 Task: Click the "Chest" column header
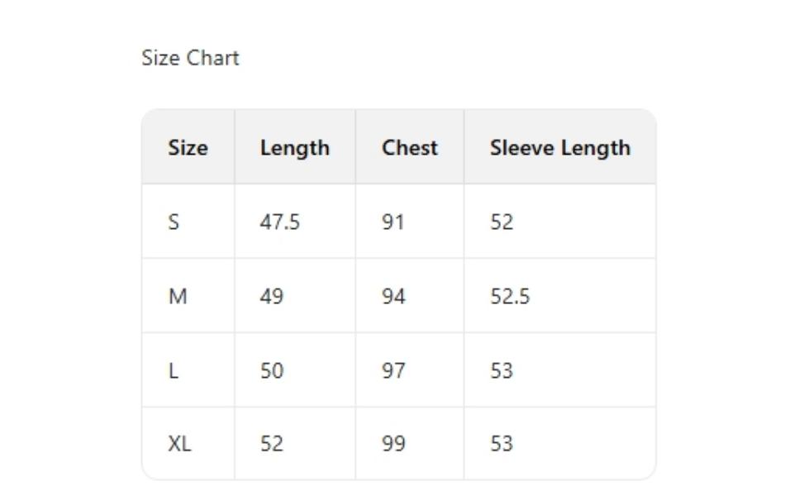[x=409, y=148]
